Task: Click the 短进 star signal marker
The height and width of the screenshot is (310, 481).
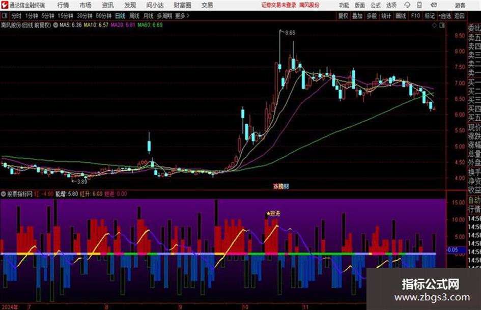Action: click(x=273, y=213)
